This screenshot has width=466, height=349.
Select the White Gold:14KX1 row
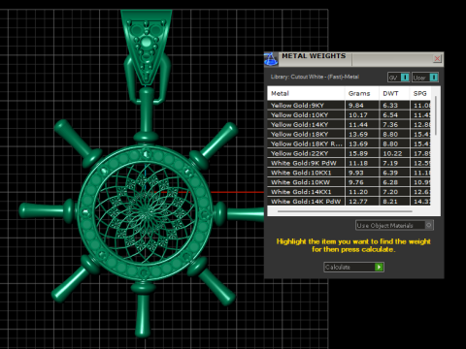tap(349, 192)
